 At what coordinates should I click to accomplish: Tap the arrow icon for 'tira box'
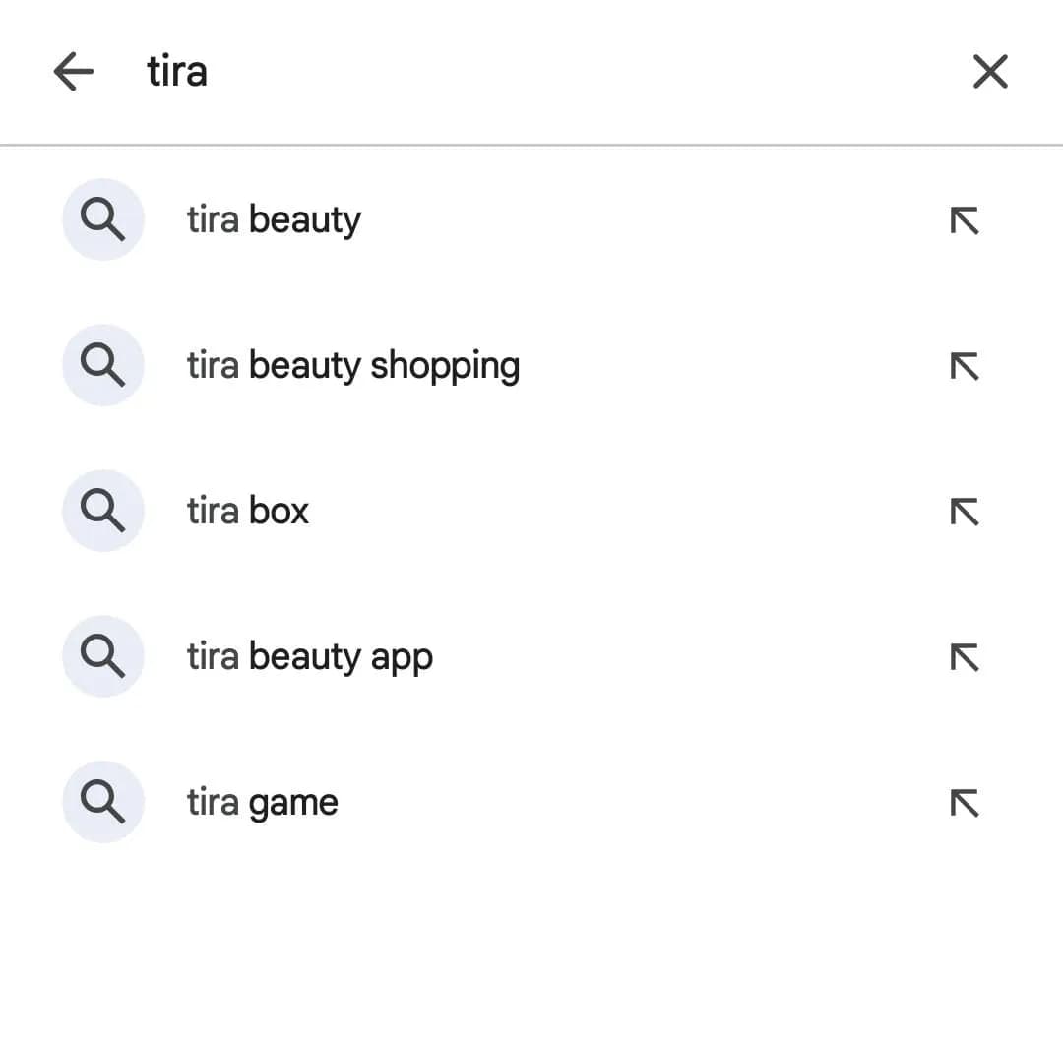pyautogui.click(x=965, y=512)
